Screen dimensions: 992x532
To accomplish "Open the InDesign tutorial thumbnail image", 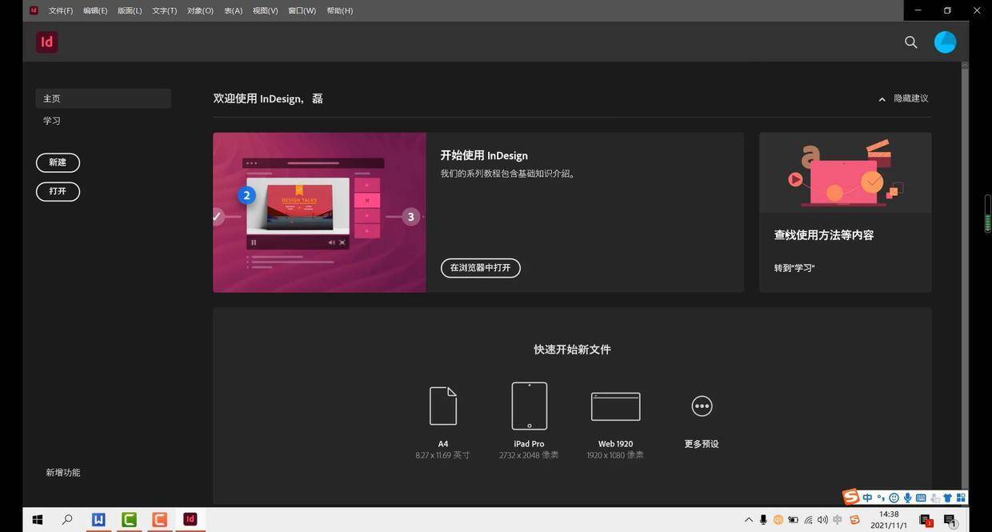I will [319, 213].
